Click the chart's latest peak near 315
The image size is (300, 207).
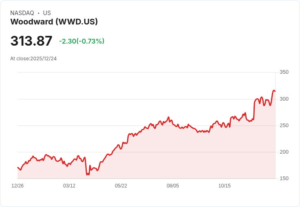pos(274,91)
